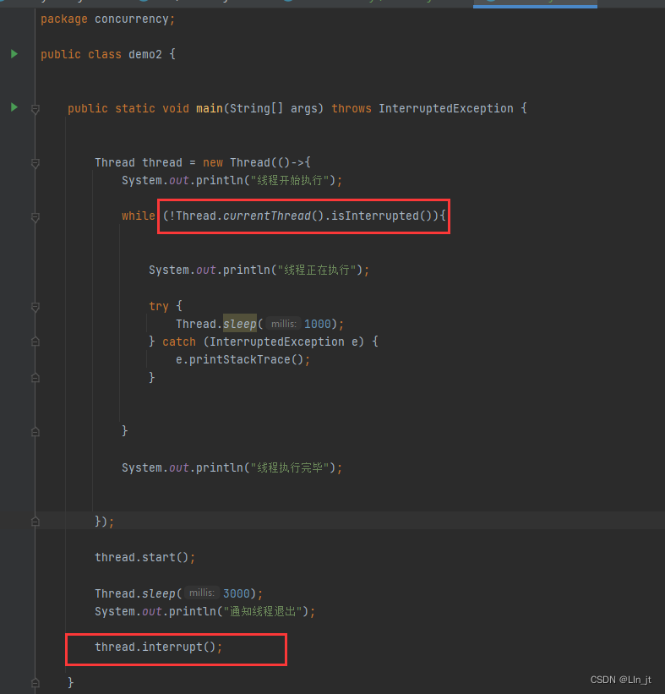The image size is (665, 694).
Task: Click the value 3000
Action: click(x=237, y=593)
